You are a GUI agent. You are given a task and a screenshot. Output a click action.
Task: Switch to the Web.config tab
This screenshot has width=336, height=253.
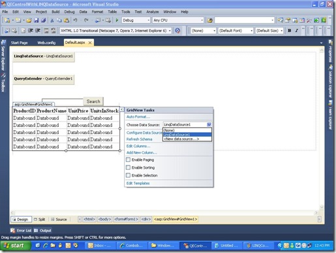click(x=46, y=42)
